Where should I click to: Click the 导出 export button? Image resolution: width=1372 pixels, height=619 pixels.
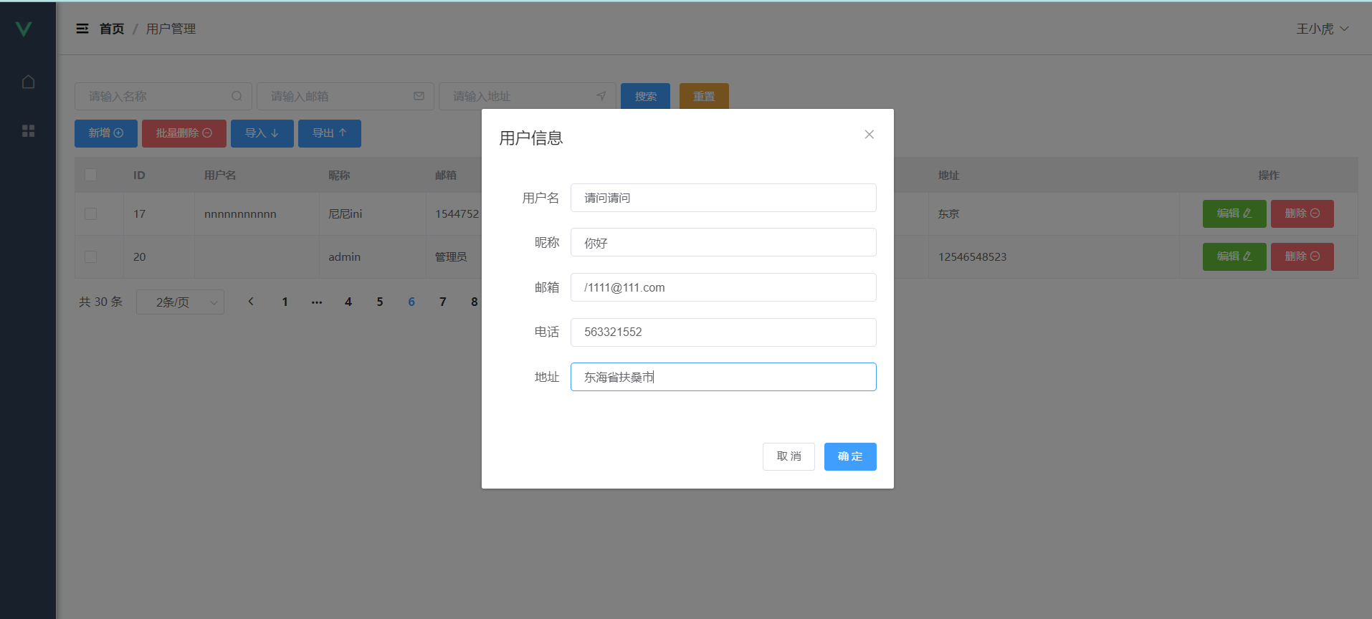tap(330, 133)
